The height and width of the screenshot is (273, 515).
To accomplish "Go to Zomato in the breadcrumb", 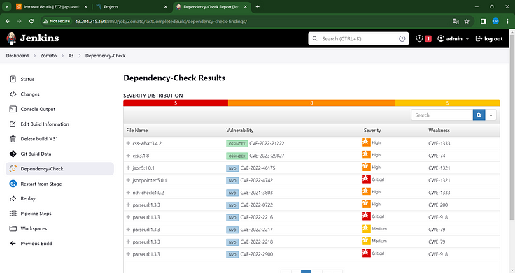I will click(48, 56).
